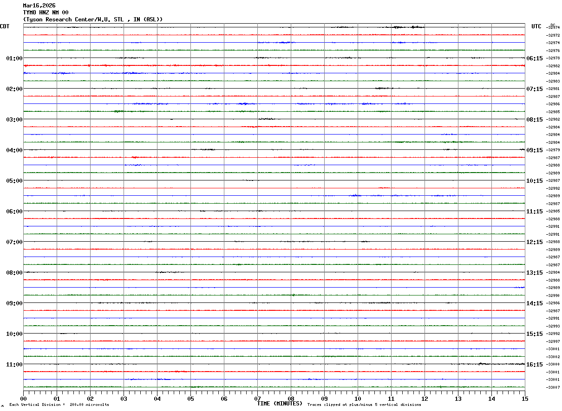Click the 11:00 CDT row label
The width and height of the screenshot is (562, 411).
[x=14, y=365]
